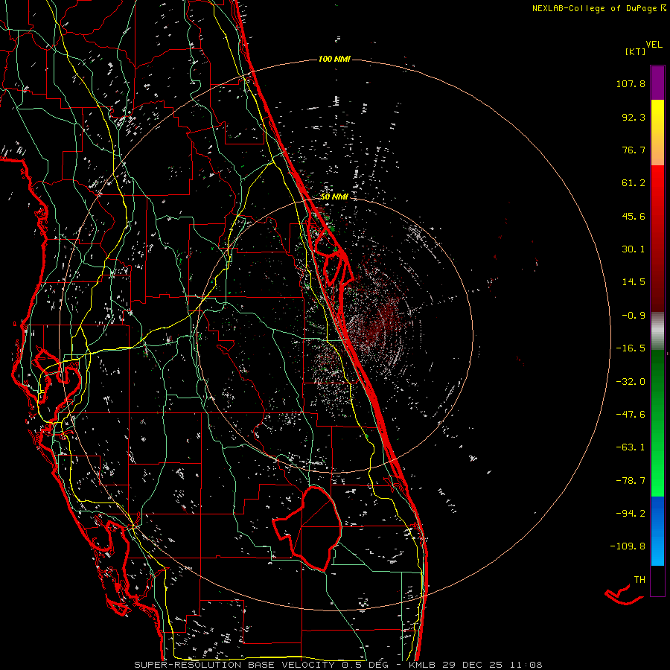Select the dark TH box at color bar bottom
This screenshot has height=670, width=670.
coord(657,581)
